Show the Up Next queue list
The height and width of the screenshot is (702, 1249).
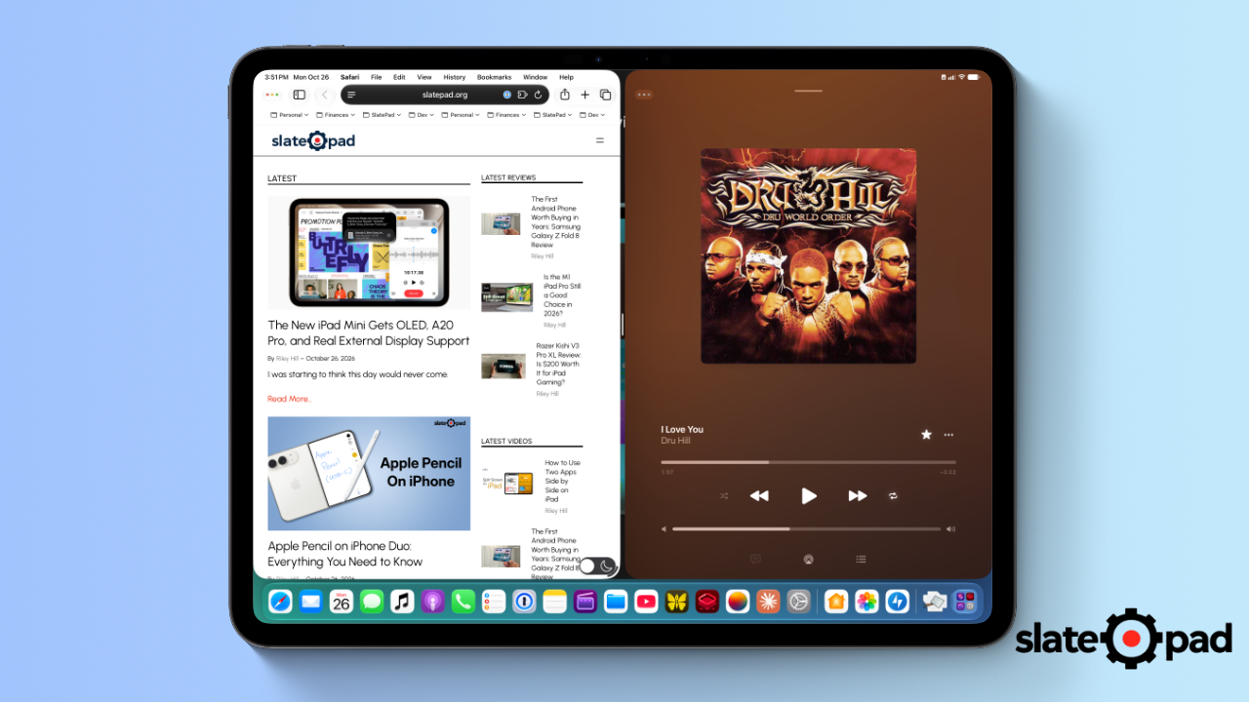point(861,560)
